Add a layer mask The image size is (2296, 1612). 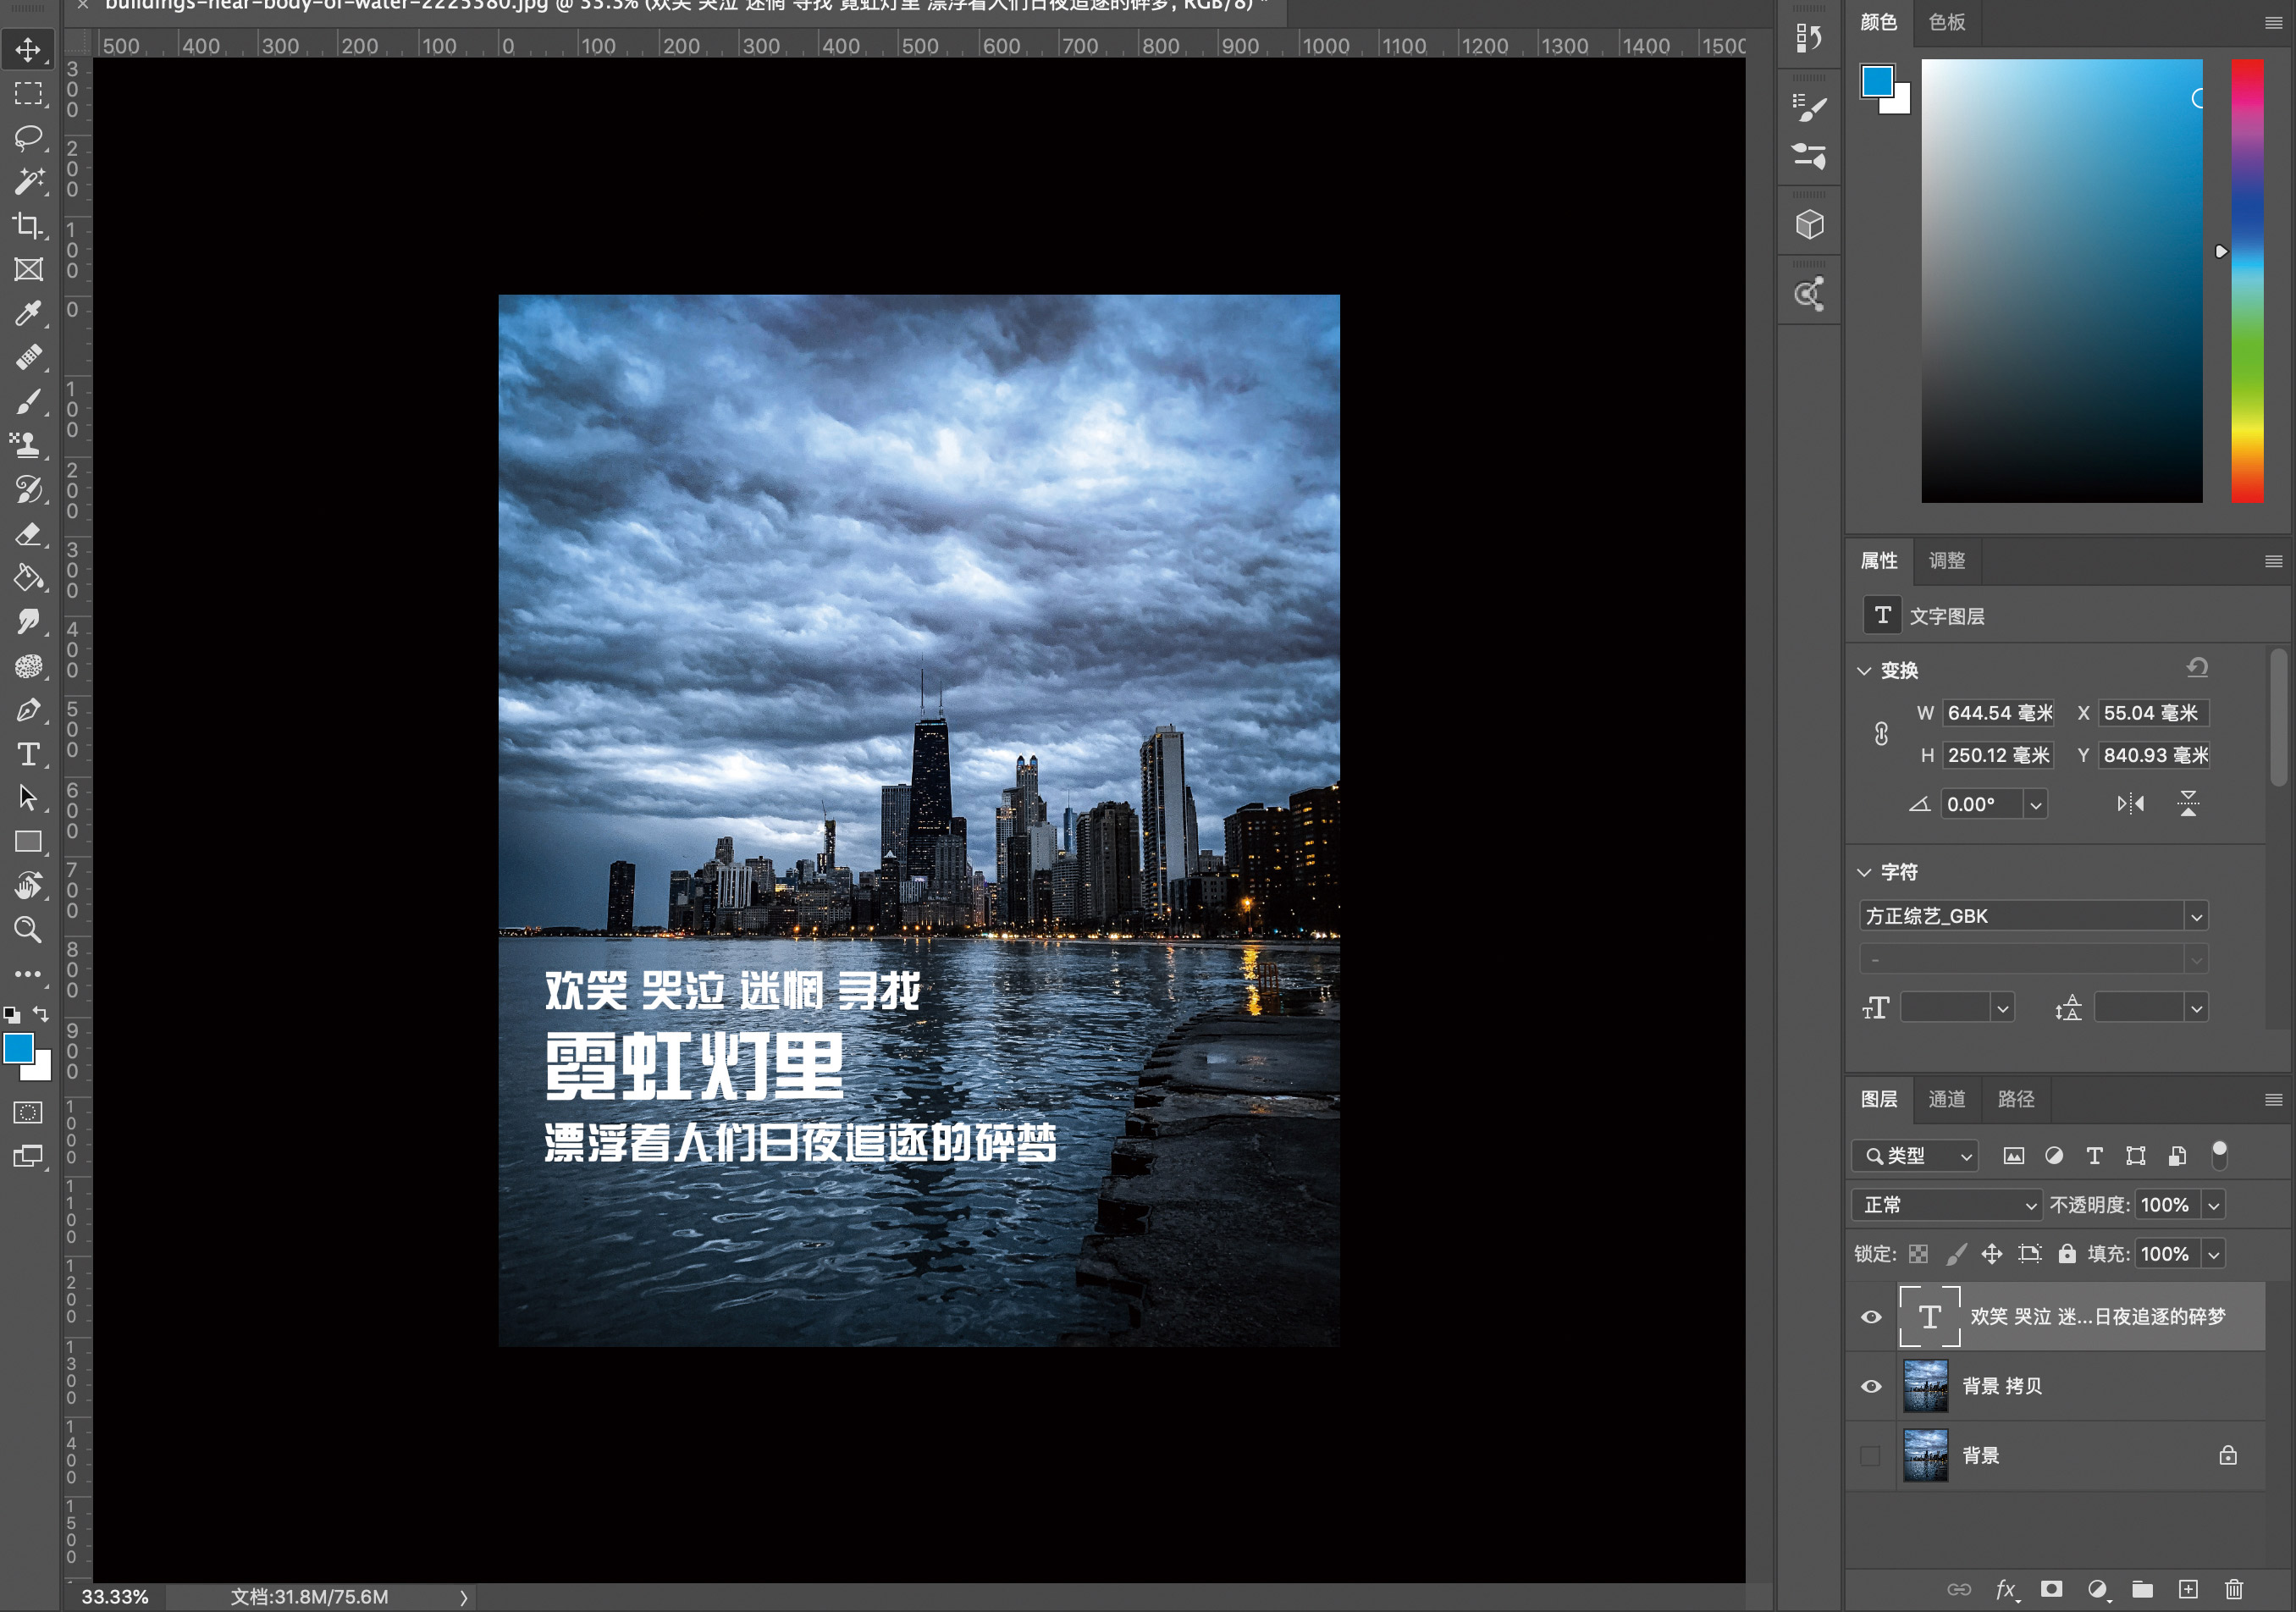coord(2052,1589)
